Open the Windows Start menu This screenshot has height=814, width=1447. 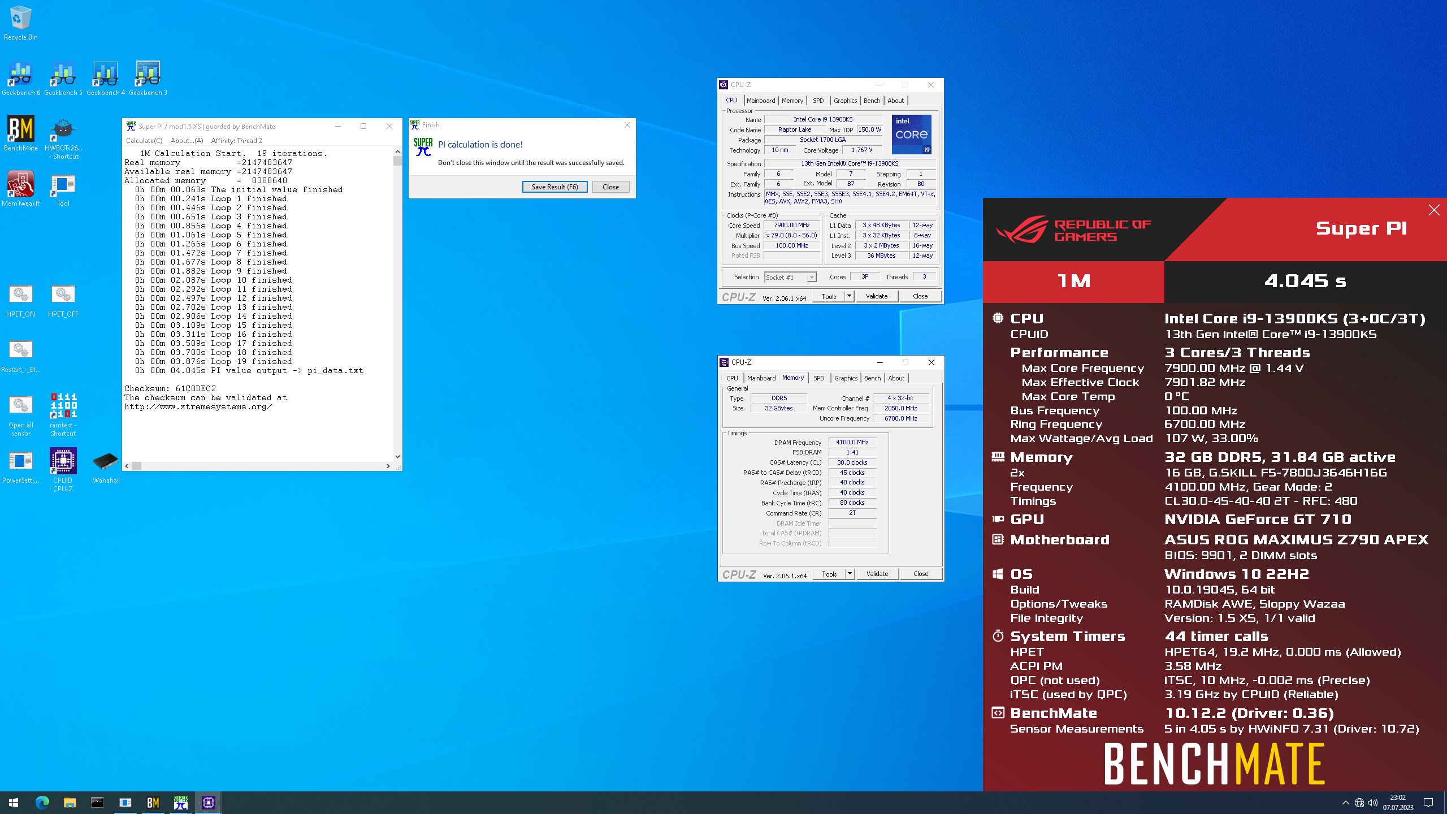(14, 803)
